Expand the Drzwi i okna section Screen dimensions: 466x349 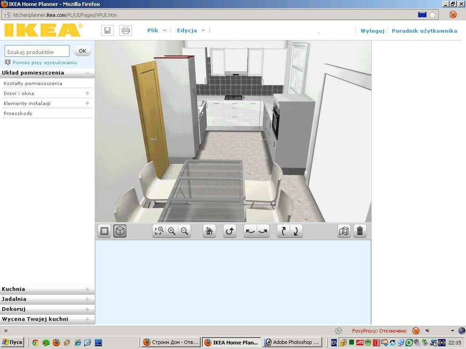point(87,94)
